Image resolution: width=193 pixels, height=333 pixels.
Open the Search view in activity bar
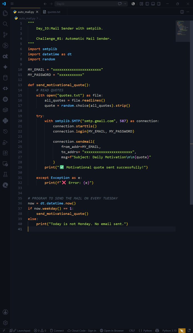click(x=5, y=24)
